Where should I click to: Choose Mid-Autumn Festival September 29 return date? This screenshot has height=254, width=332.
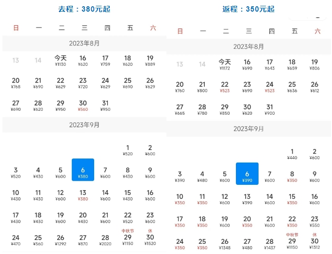[x=292, y=241]
